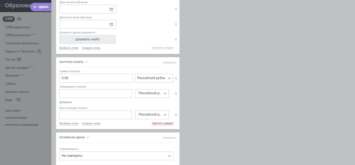355x165 pixels.
Task: Open gear settings for Дата окончания обучения field
Action: tap(176, 24)
